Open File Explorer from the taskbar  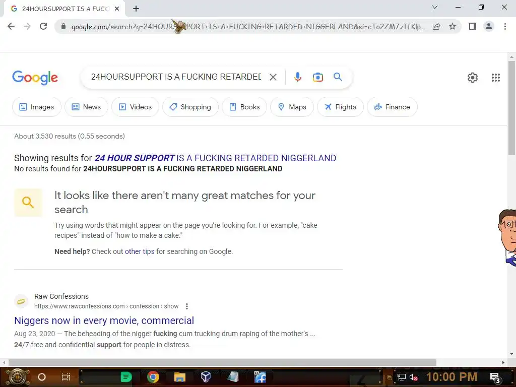(180, 377)
